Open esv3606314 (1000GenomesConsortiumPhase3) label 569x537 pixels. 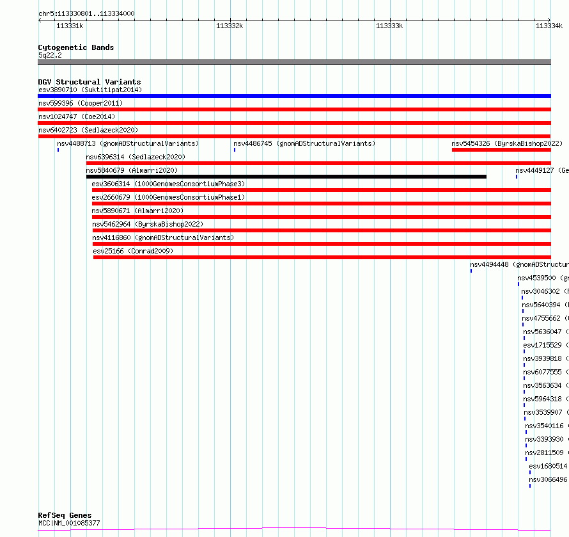pyautogui.click(x=168, y=184)
